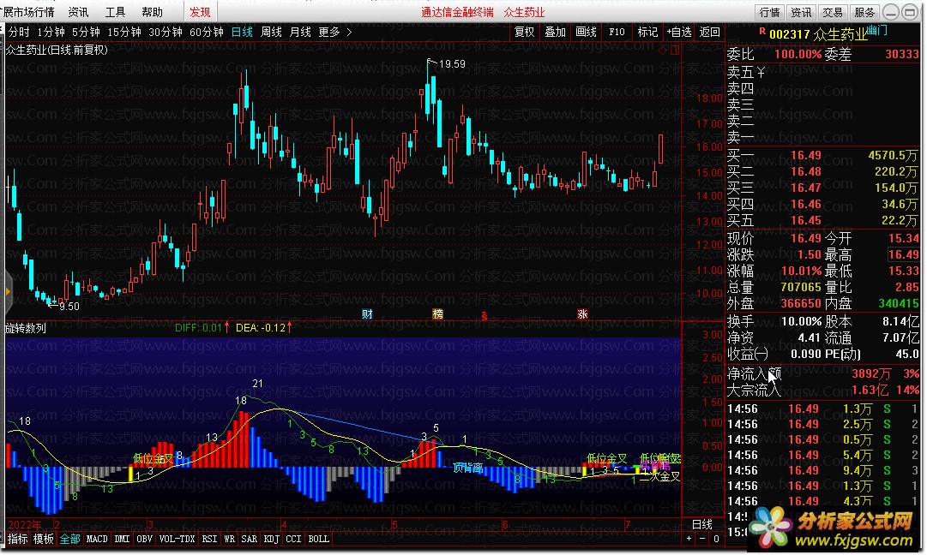Select the 模板 tab at bottom
Screen dimensions: 927x555
tap(44, 539)
